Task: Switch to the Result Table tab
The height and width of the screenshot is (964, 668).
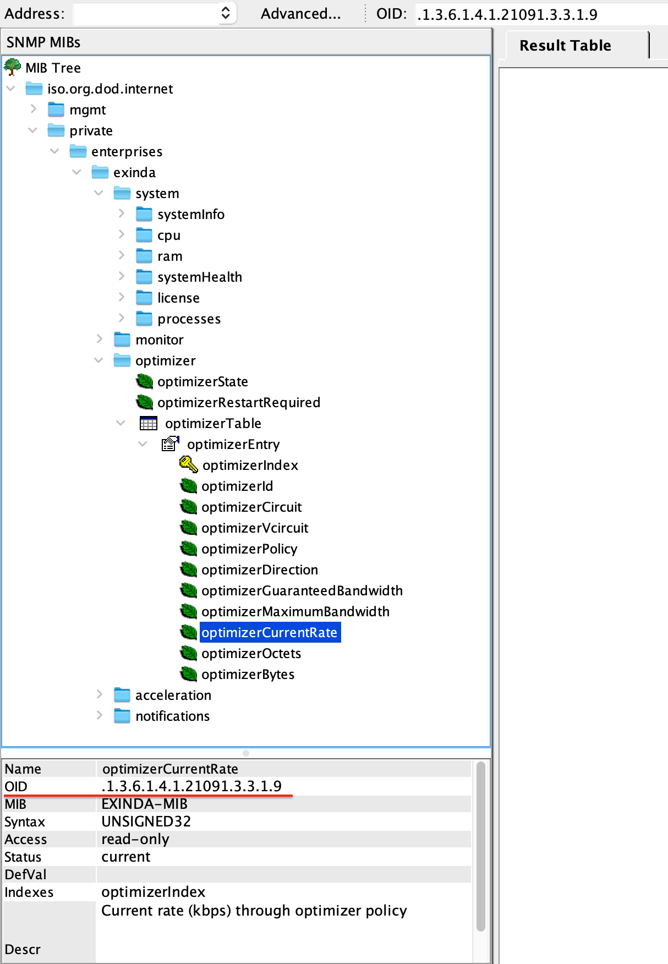Action: tap(565, 46)
